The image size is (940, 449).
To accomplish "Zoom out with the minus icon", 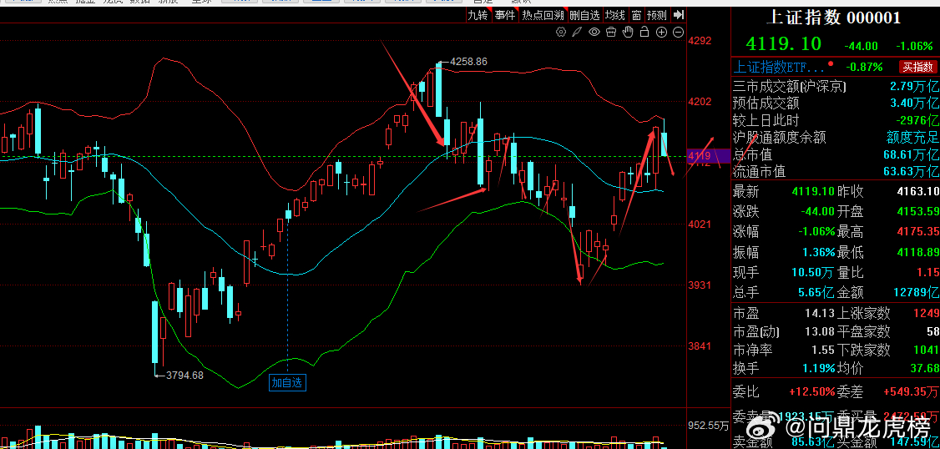I will [679, 32].
